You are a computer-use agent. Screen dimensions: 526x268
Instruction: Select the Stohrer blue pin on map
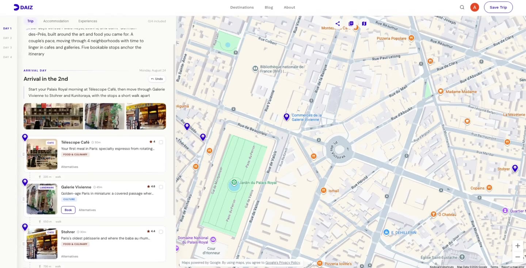pyautogui.click(x=515, y=168)
